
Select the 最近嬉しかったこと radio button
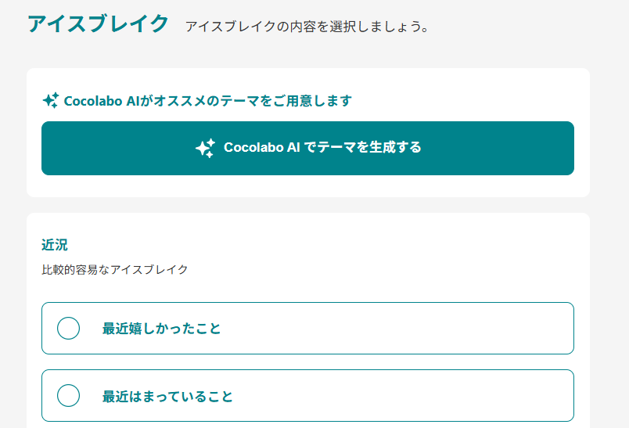point(69,329)
